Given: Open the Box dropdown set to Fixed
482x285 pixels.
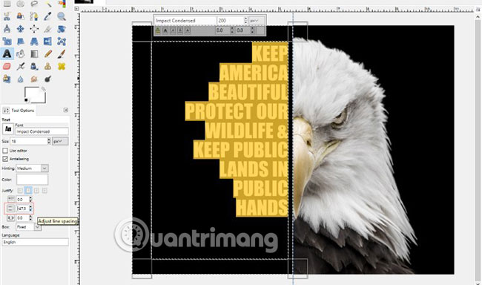Looking at the screenshot, I should click(x=29, y=227).
